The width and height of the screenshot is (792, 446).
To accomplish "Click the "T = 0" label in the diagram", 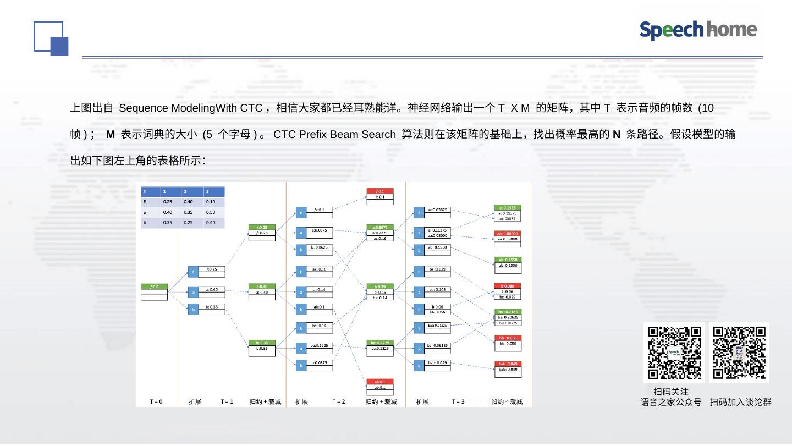I will [x=157, y=402].
